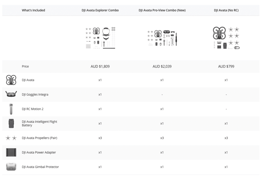263x176 pixels.
Task: Click the AUD $1,809 price
Action: coord(100,66)
